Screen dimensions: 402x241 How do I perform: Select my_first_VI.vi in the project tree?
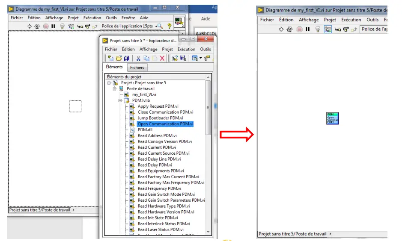pyautogui.click(x=144, y=94)
